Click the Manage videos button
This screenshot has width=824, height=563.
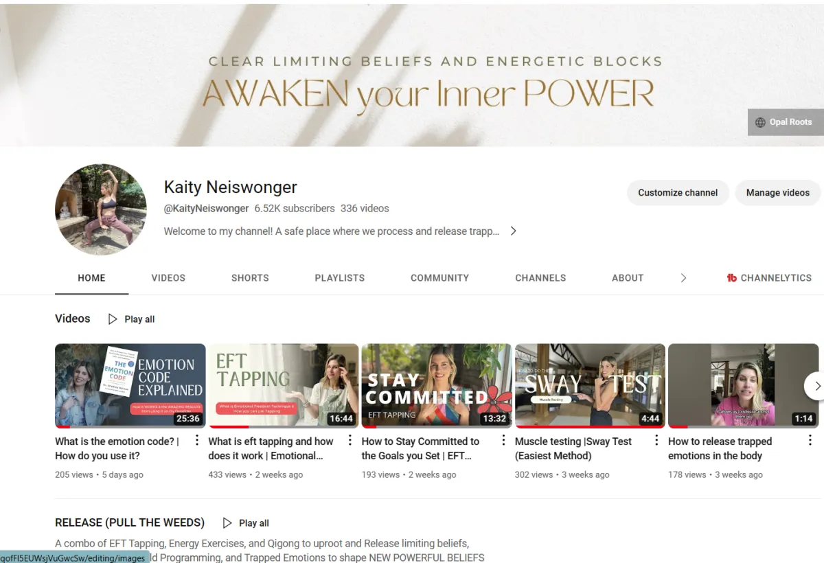coord(778,193)
